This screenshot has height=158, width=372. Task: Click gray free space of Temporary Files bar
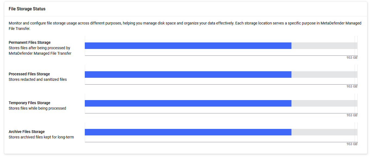[323, 103]
